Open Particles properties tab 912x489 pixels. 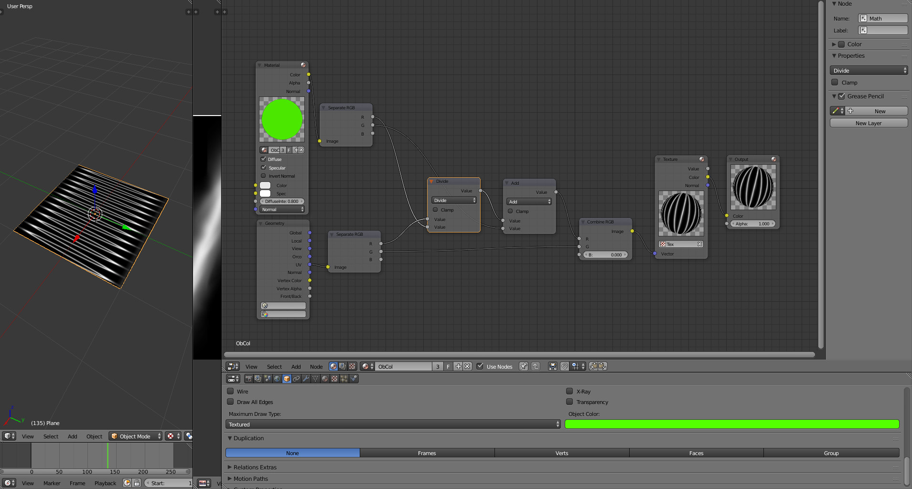coord(344,379)
